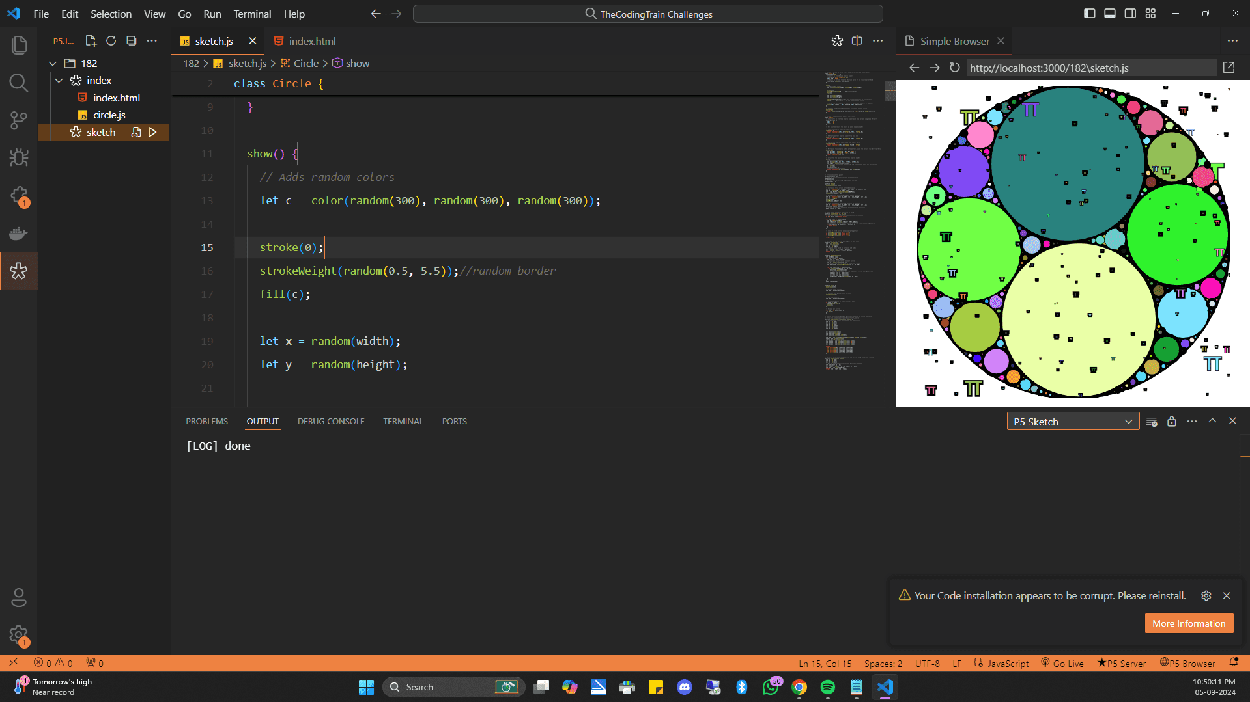Collapse the 182 folder in Explorer

click(x=52, y=63)
